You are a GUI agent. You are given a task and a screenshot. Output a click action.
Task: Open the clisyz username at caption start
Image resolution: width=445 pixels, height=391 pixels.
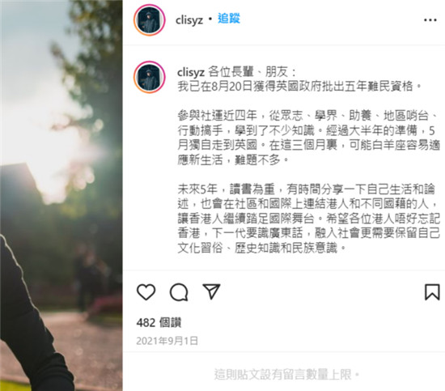191,72
